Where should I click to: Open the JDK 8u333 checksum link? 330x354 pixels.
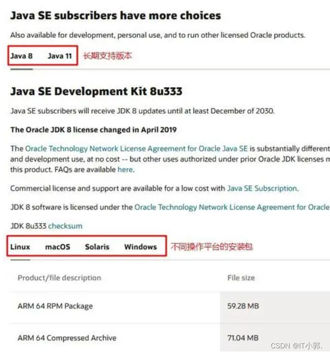point(65,226)
